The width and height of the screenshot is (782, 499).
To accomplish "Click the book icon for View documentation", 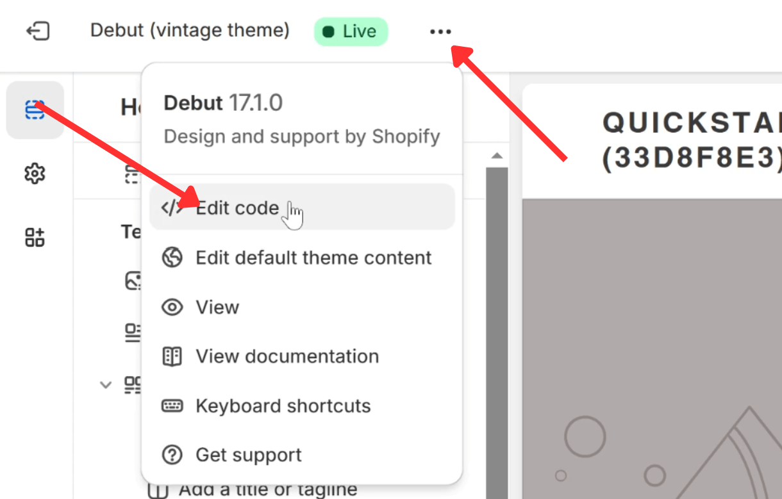I will 172,356.
